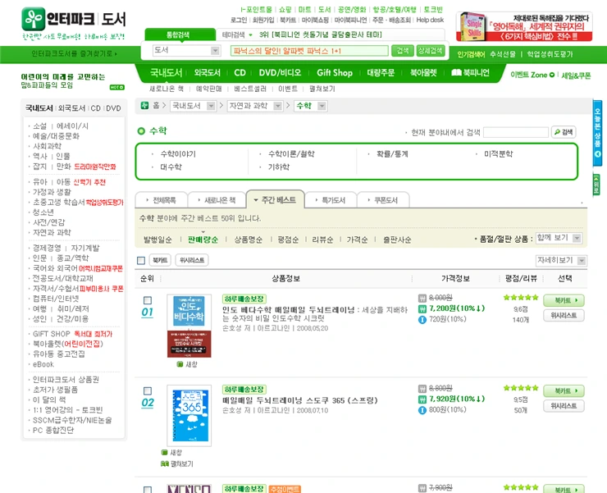Open the 스도쿠 365 book cover thumbnail
The height and width of the screenshot is (493, 607).
point(189,416)
